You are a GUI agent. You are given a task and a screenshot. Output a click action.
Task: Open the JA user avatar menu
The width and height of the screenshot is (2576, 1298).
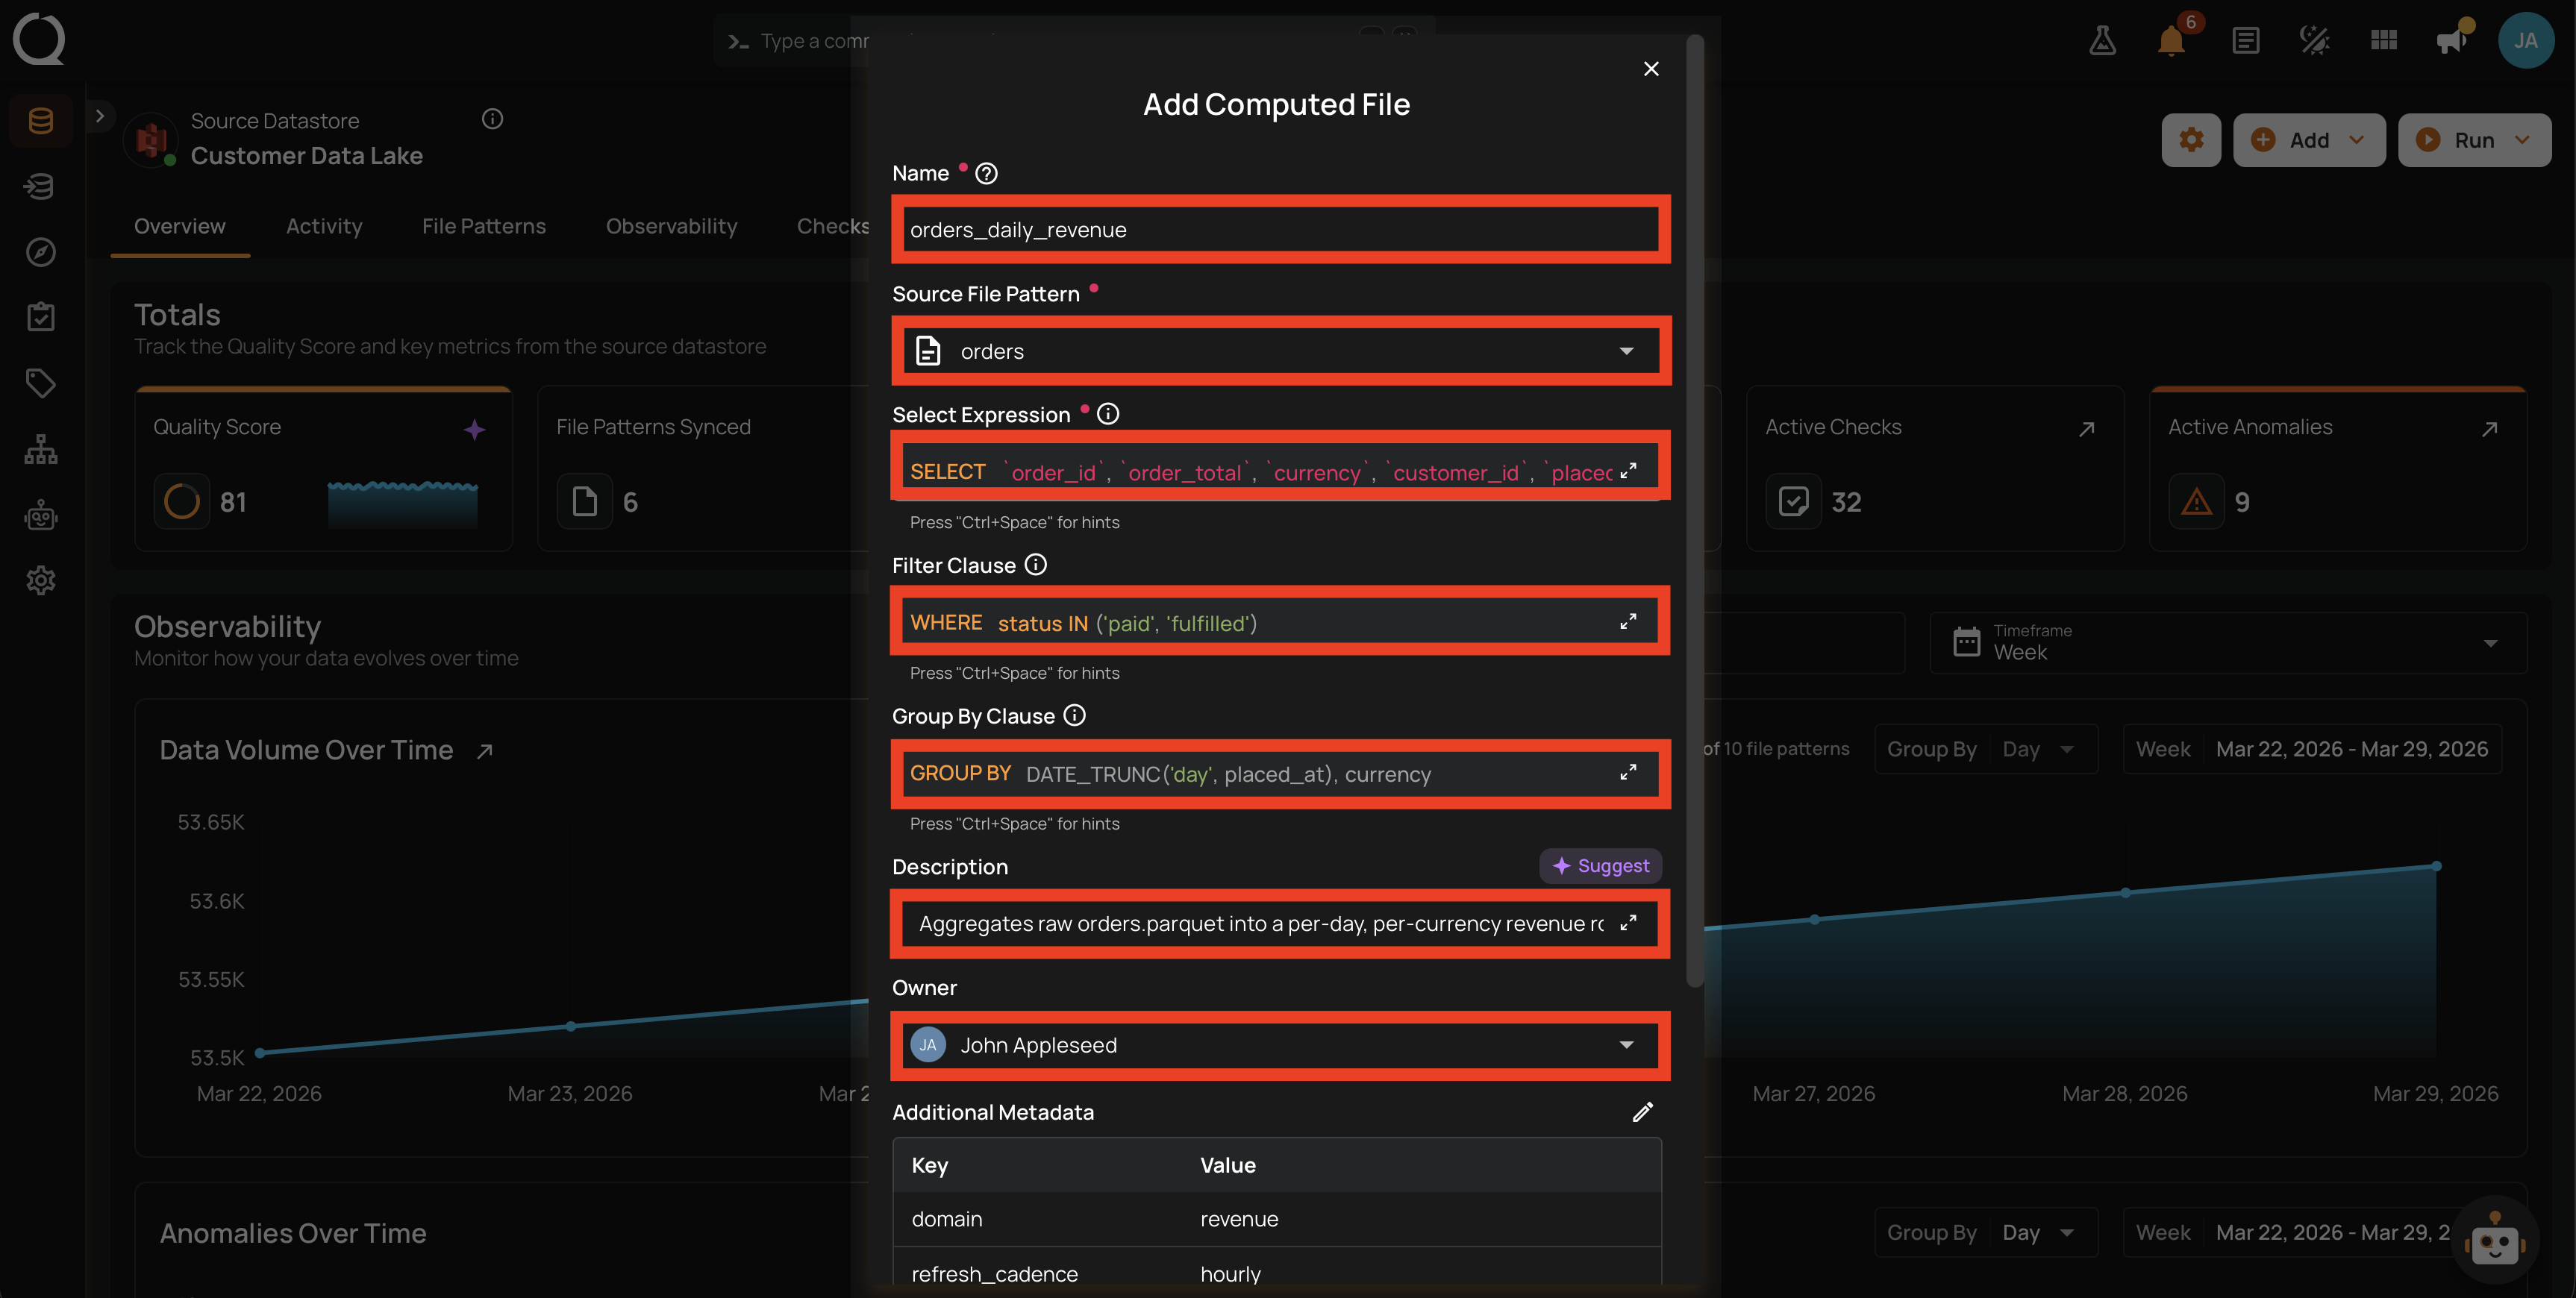tap(2526, 40)
